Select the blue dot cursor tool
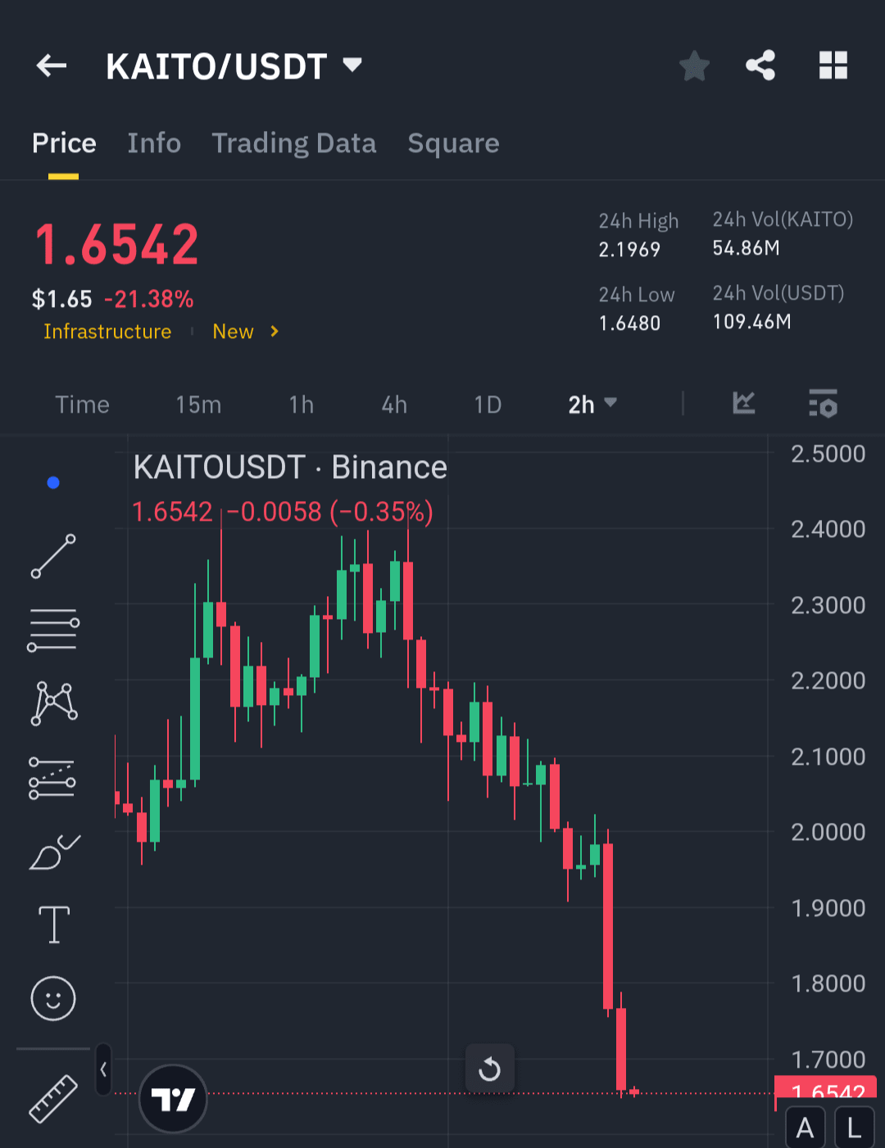 click(53, 482)
